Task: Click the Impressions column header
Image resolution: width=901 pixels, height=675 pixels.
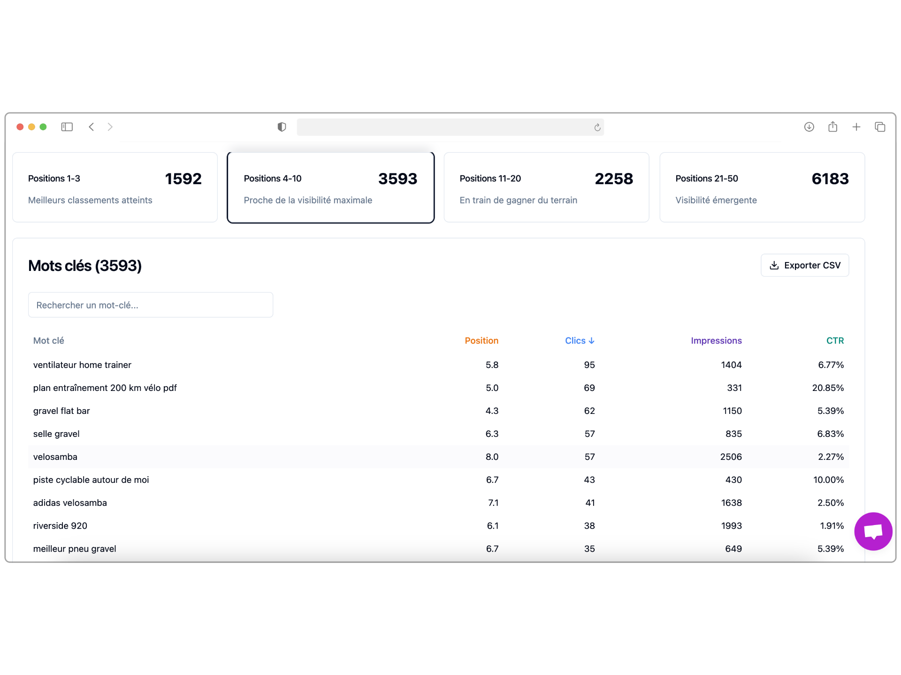Action: [717, 340]
